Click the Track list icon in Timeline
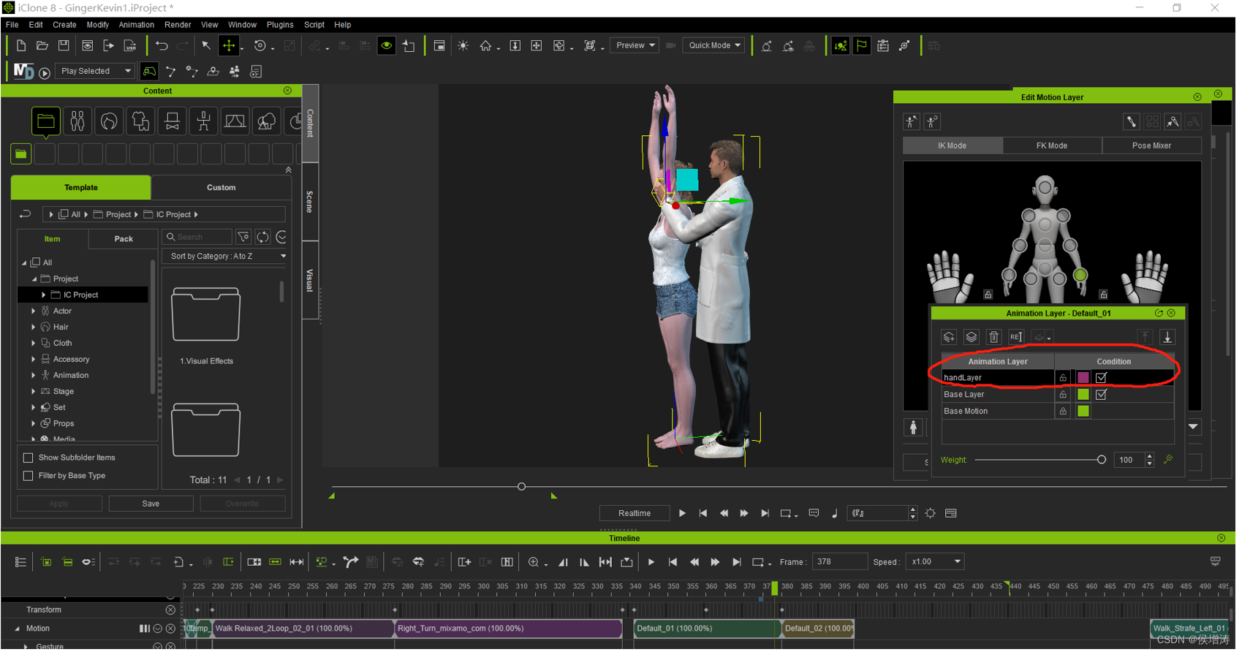Image resolution: width=1242 pixels, height=652 pixels. tap(20, 562)
